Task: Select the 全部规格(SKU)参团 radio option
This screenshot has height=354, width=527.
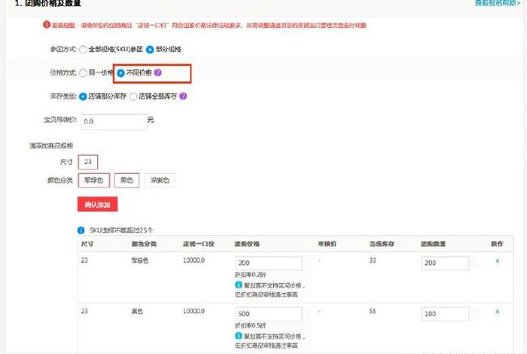Action: [x=83, y=50]
